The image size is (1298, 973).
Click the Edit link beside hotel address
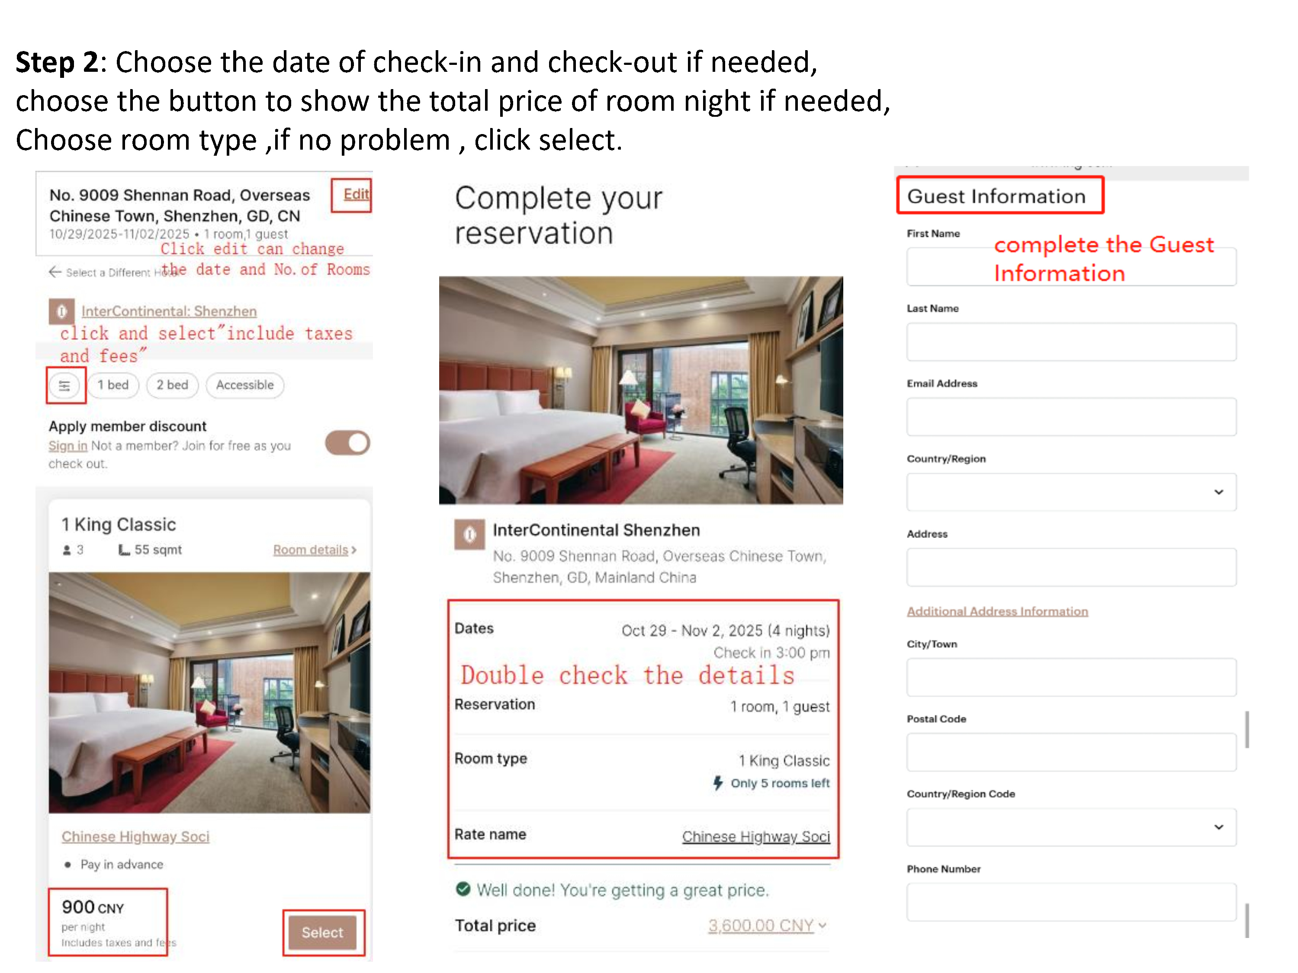[x=356, y=194]
